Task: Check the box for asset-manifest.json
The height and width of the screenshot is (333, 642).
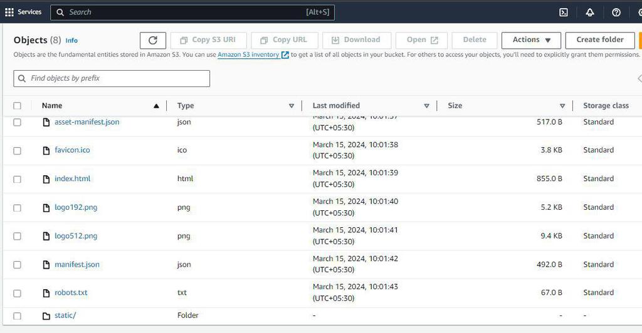Action: tap(17, 122)
